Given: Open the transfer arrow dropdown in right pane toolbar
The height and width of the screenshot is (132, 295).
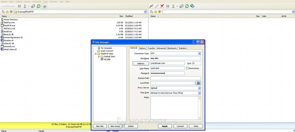Looking at the screenshot, I should pyautogui.click(x=177, y=6).
